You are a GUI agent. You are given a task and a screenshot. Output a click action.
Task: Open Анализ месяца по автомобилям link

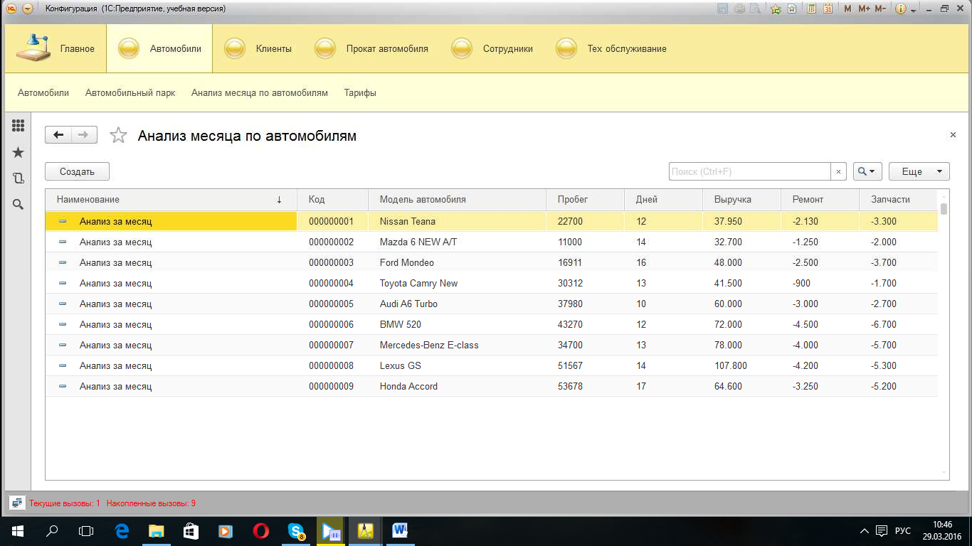(x=260, y=92)
